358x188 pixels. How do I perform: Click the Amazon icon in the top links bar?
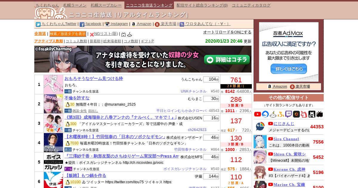coord(134,24)
